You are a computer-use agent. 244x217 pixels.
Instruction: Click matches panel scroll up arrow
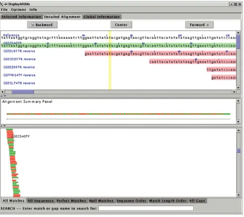(238, 130)
